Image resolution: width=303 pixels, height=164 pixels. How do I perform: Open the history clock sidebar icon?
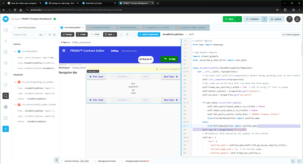(6, 107)
